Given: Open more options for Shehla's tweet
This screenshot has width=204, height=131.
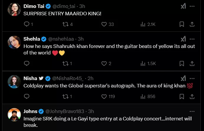Looking at the screenshot, I should tap(192, 39).
